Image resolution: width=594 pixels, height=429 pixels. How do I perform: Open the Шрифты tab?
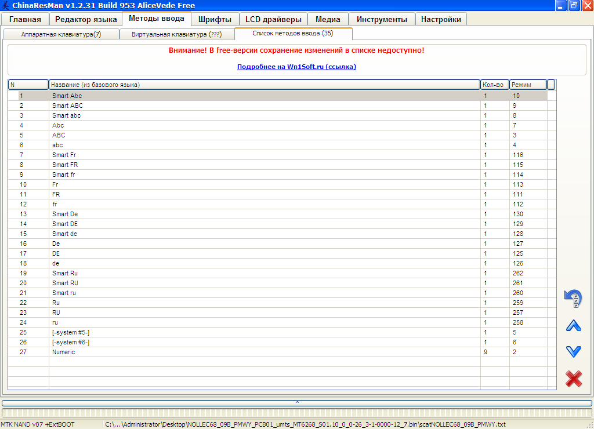[215, 19]
